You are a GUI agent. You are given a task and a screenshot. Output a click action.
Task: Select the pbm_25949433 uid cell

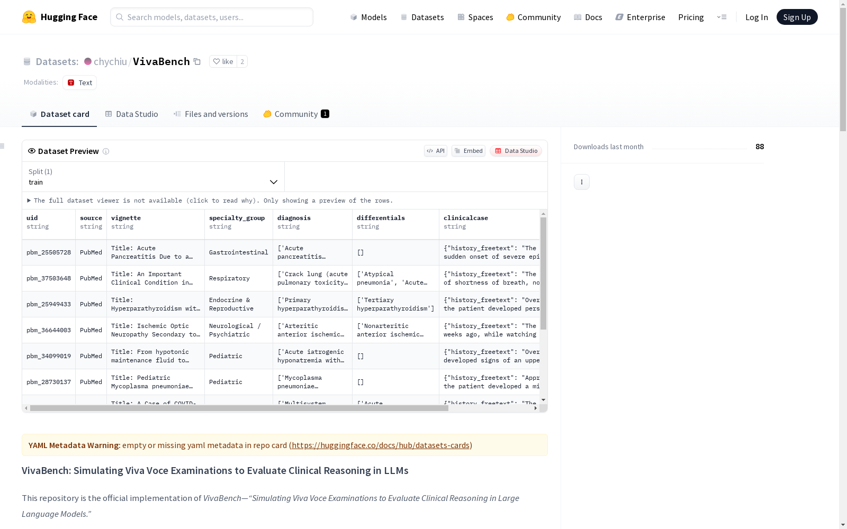tap(49, 305)
